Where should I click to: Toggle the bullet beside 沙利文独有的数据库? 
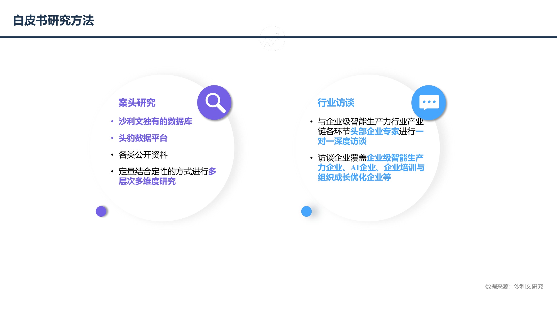[112, 122]
